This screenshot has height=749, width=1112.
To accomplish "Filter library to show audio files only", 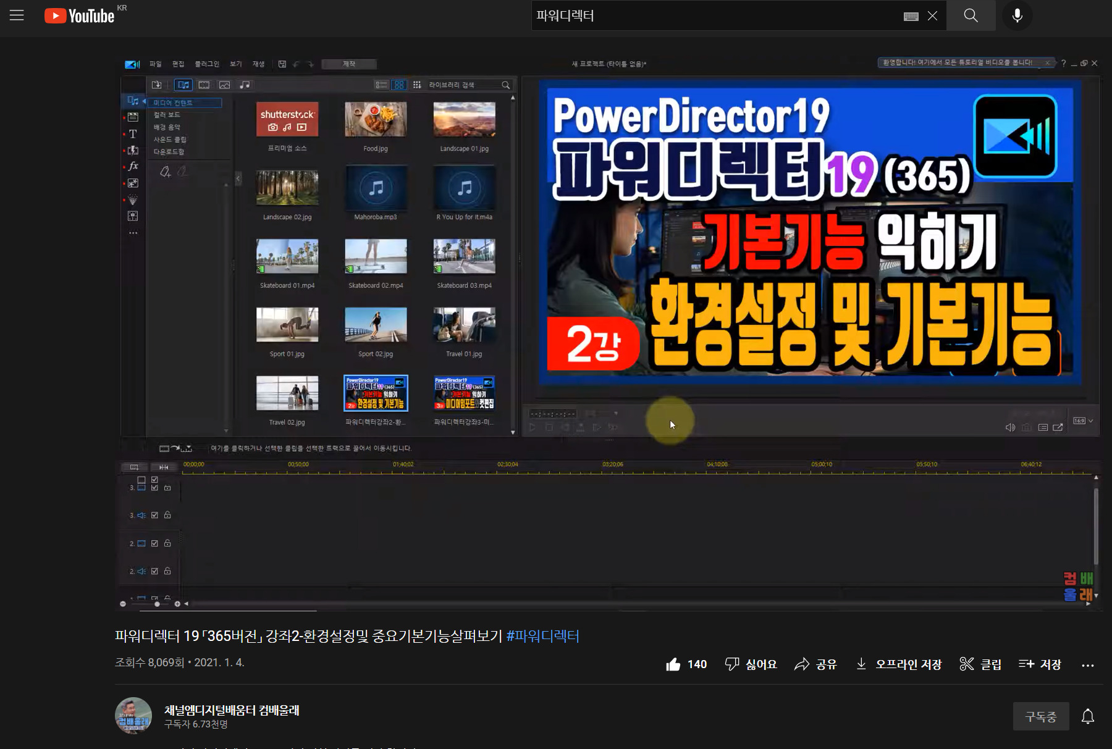I will 245,85.
